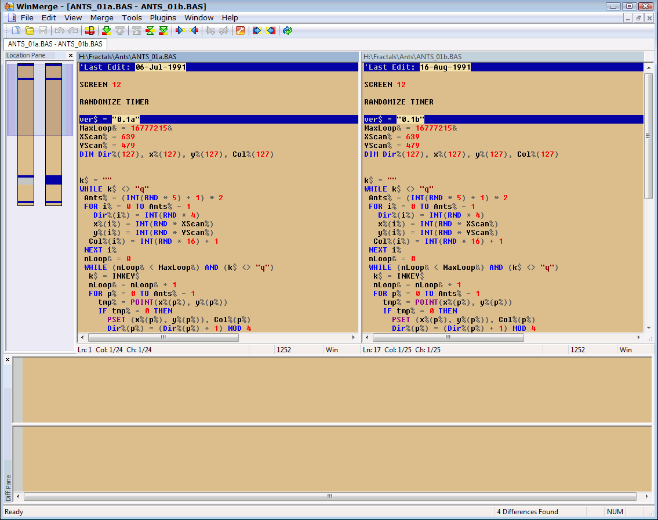Close the Diff Pane with its X
The width and height of the screenshot is (658, 520).
coord(8,360)
